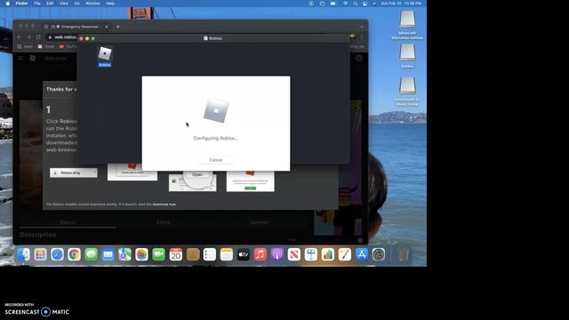The height and width of the screenshot is (320, 569).
Task: Switch to the Servers tab on the Roblox page
Action: click(259, 222)
